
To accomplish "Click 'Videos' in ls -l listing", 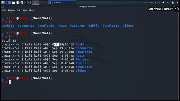I will tap(81, 71).
